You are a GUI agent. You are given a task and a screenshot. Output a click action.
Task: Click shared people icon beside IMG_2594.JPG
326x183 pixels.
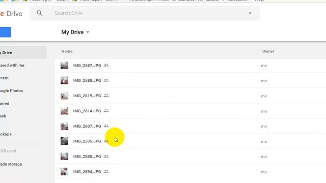(106, 172)
